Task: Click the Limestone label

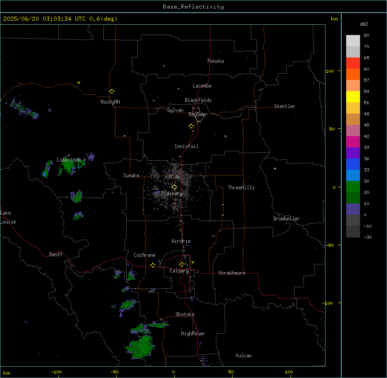Action: (x=69, y=160)
